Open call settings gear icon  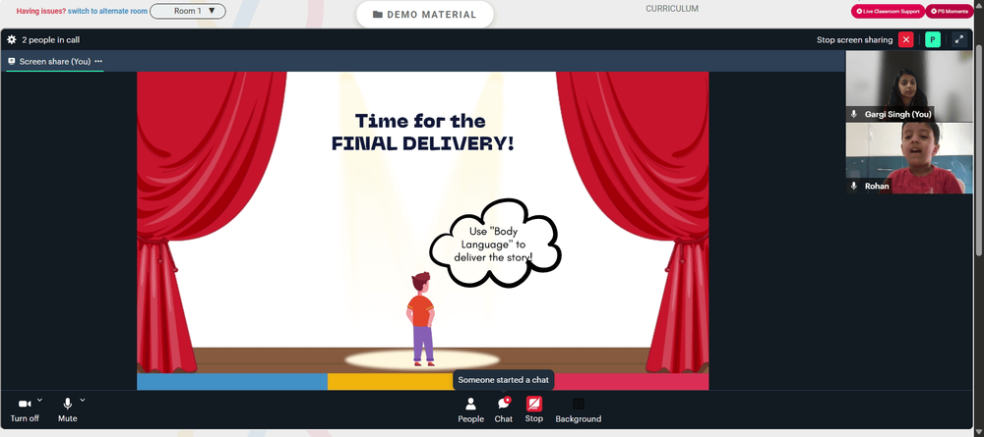[11, 39]
